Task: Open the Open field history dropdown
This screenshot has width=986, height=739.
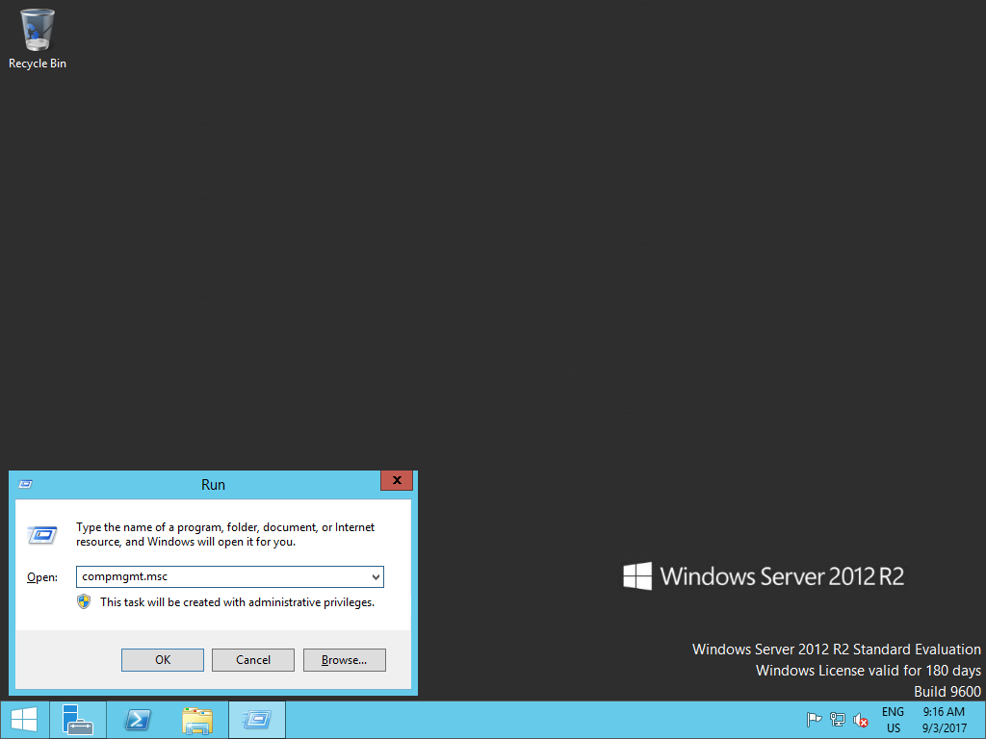Action: tap(376, 576)
